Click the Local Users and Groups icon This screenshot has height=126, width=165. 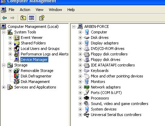pyautogui.click(x=17, y=49)
